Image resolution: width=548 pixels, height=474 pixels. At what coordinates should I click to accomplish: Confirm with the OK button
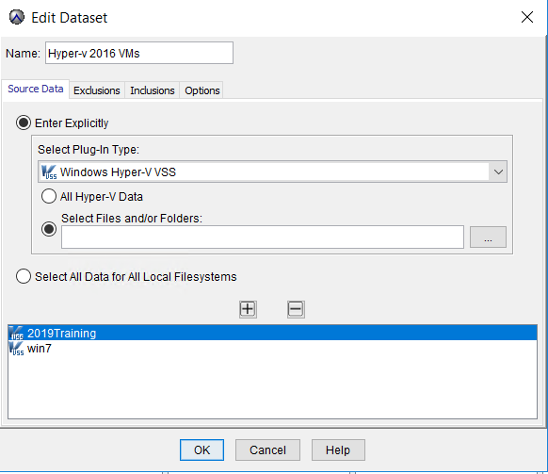click(202, 449)
